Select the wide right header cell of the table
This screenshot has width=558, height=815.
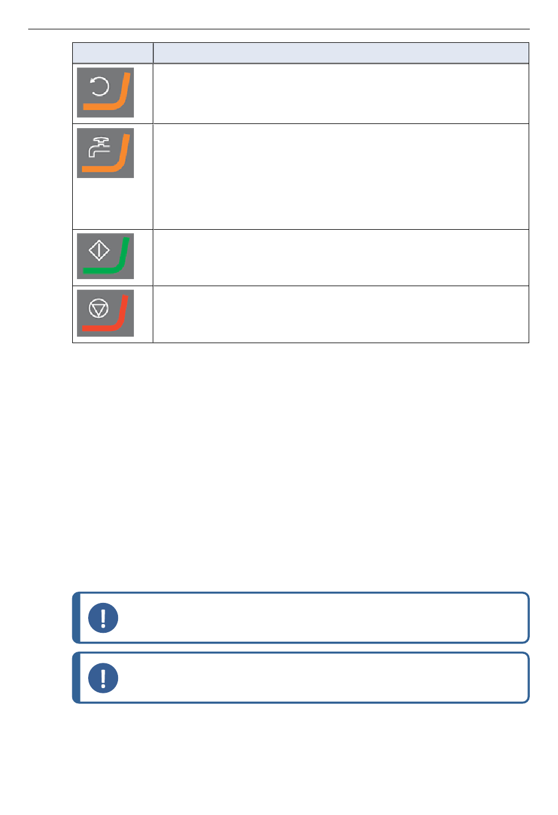(x=341, y=53)
